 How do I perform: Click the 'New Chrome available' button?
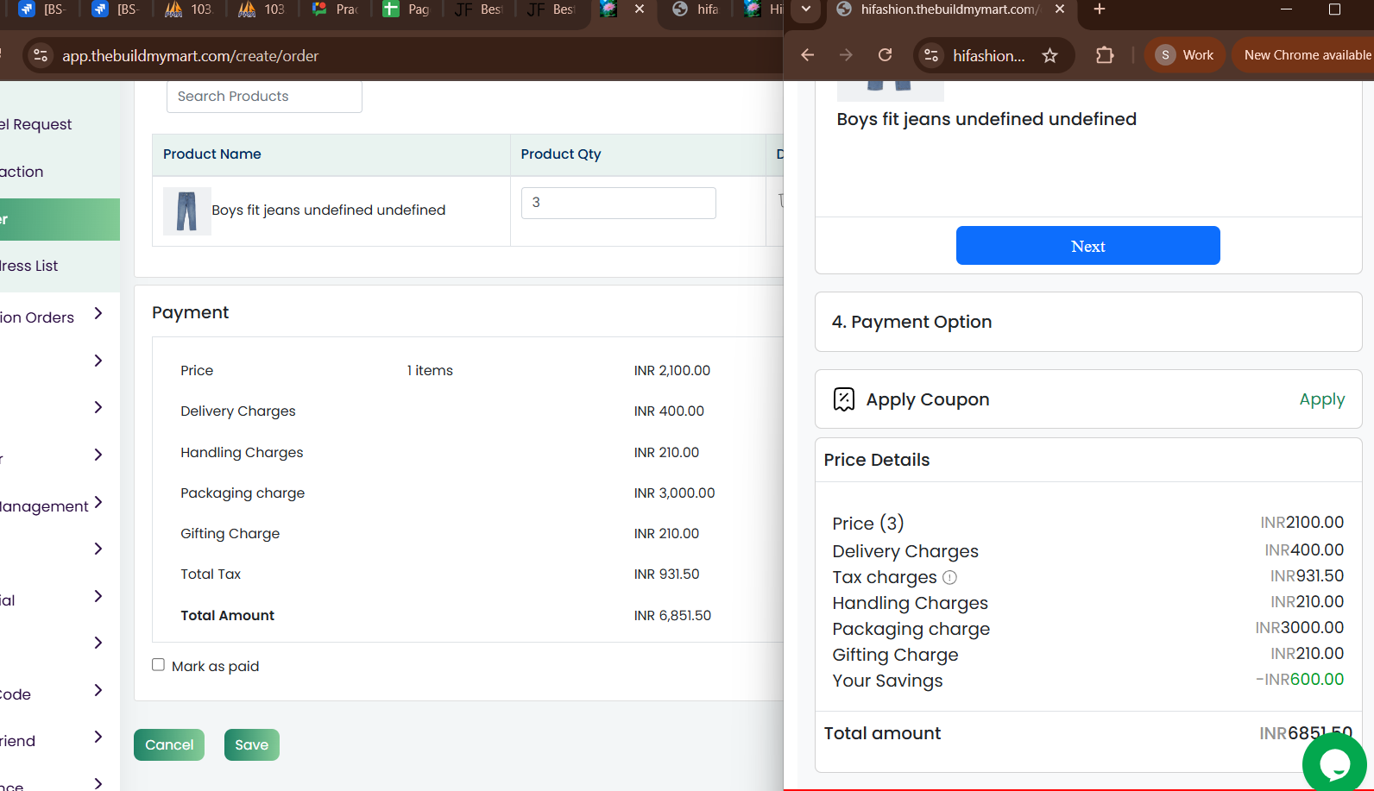(x=1305, y=55)
